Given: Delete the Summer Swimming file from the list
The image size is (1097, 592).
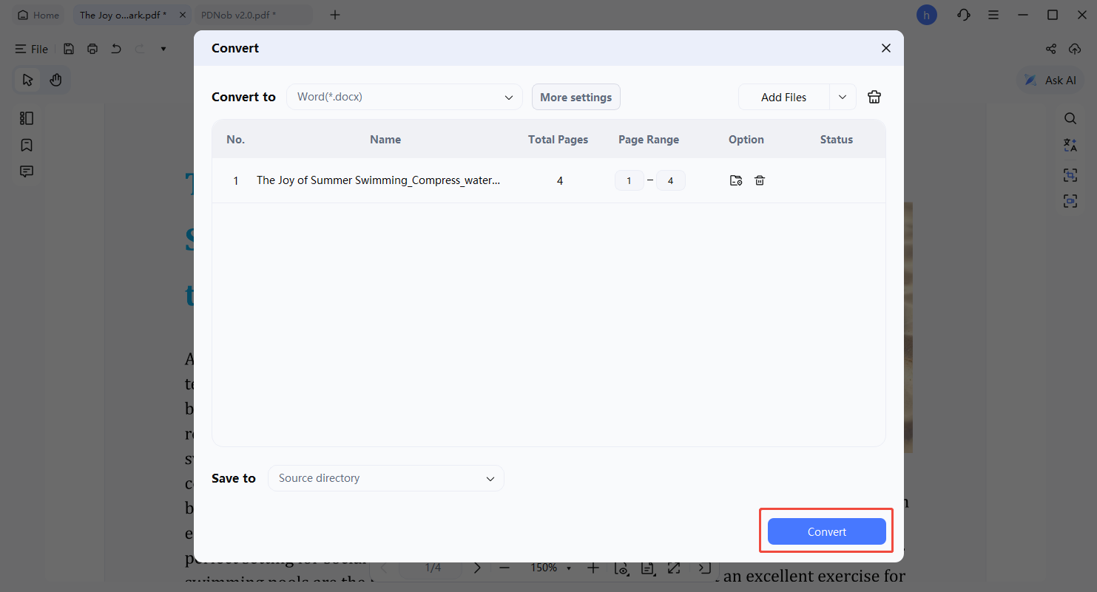Looking at the screenshot, I should pos(760,180).
